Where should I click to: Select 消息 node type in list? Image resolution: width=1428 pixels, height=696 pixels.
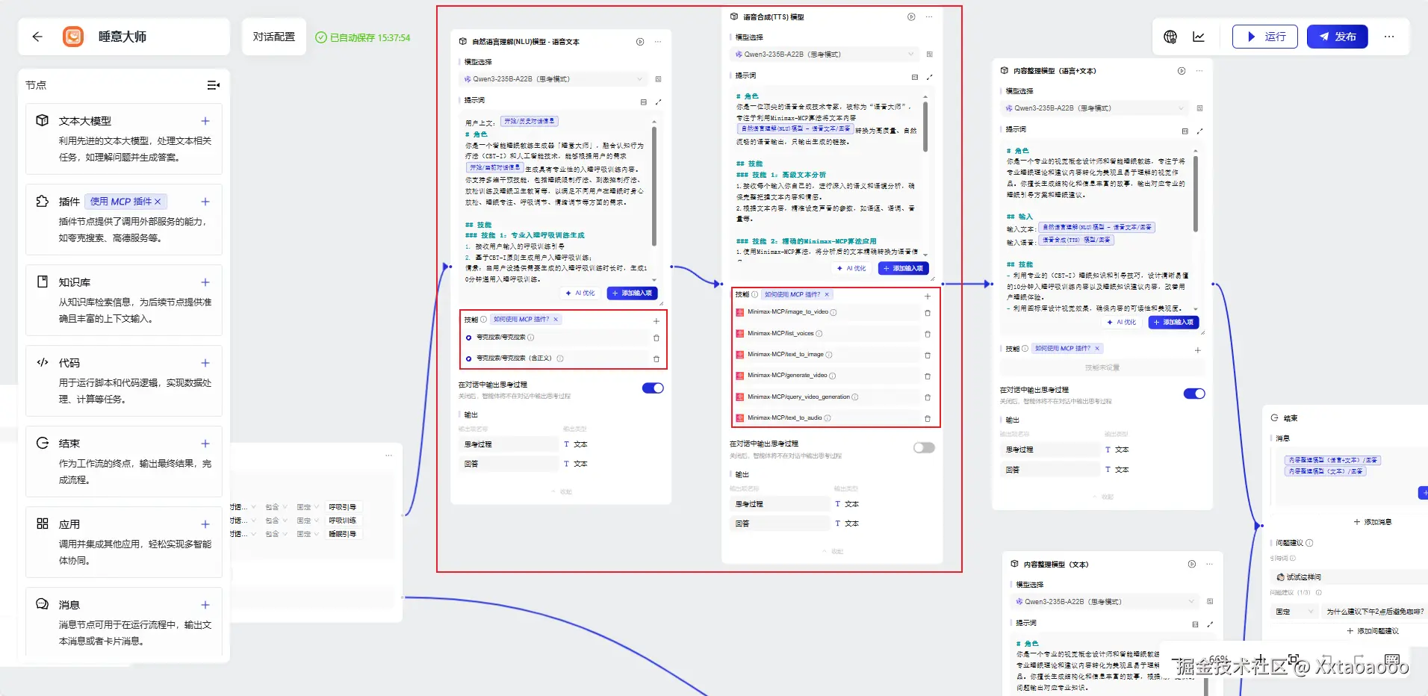coord(124,622)
